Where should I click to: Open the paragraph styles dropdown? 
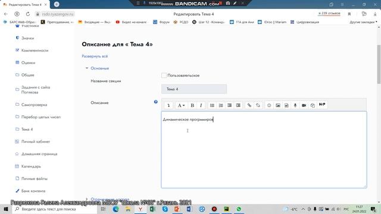(181, 105)
